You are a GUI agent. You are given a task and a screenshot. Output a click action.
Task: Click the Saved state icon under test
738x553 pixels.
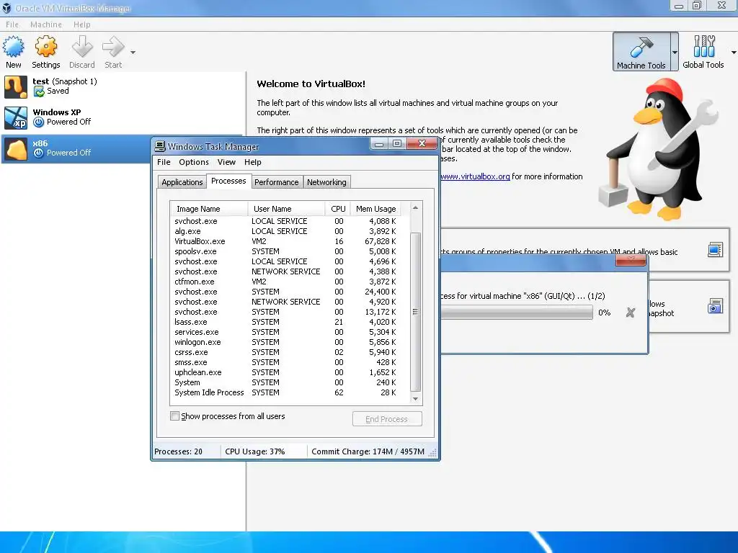(x=39, y=91)
